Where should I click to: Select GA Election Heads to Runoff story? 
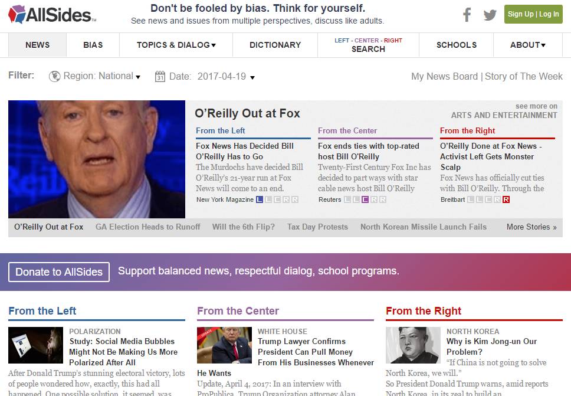[148, 227]
